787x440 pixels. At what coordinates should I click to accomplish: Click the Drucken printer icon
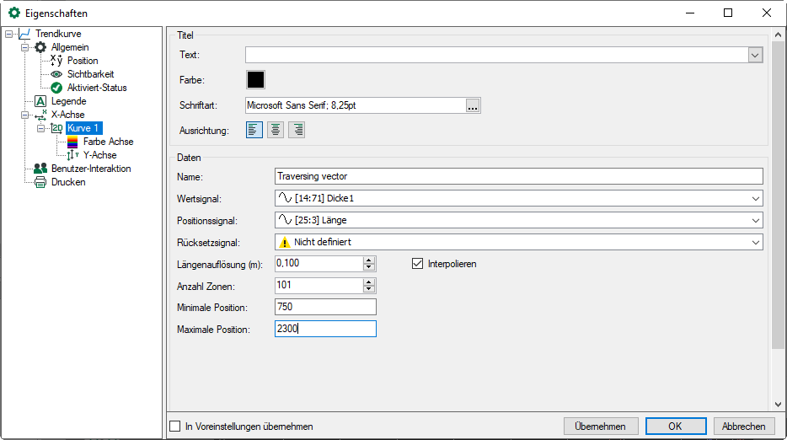40,182
